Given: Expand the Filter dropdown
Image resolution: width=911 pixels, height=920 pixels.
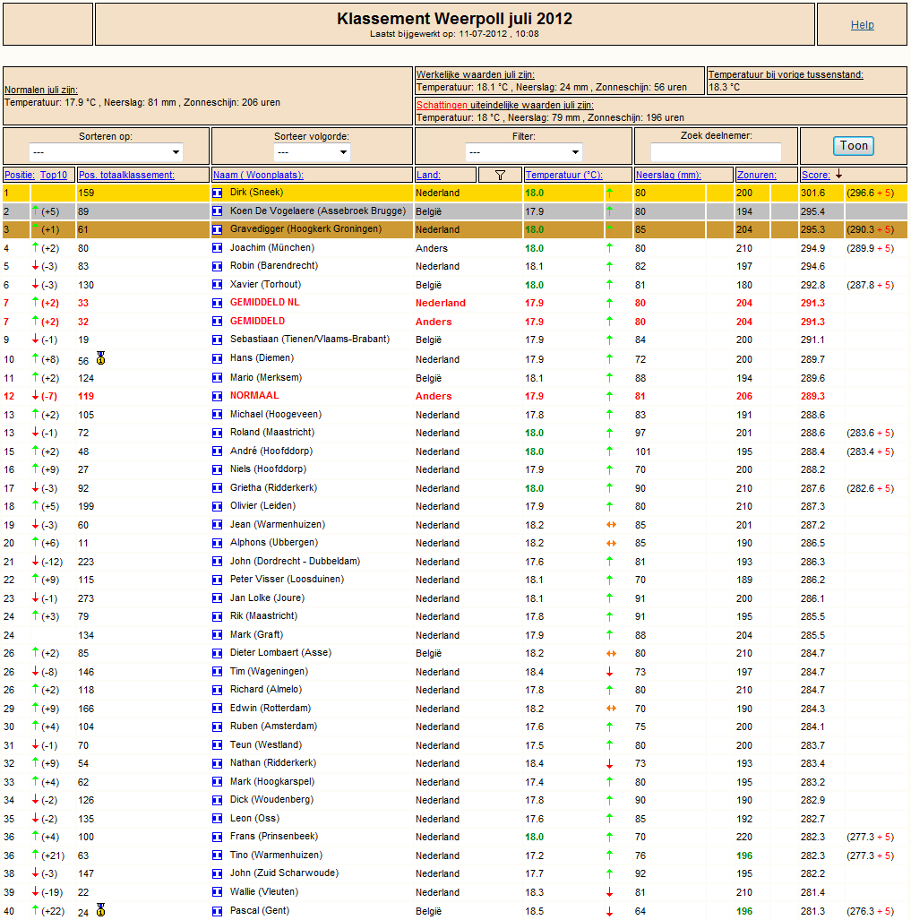Looking at the screenshot, I should (x=524, y=152).
